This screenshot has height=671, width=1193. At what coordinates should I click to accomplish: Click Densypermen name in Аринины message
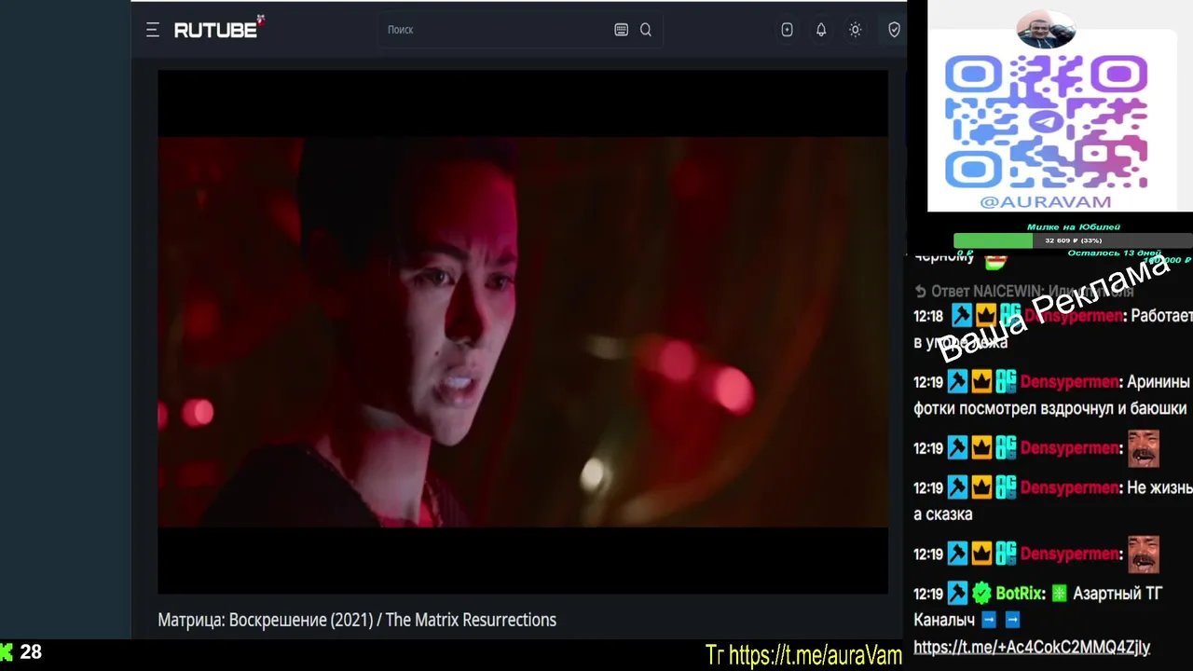1069,382
